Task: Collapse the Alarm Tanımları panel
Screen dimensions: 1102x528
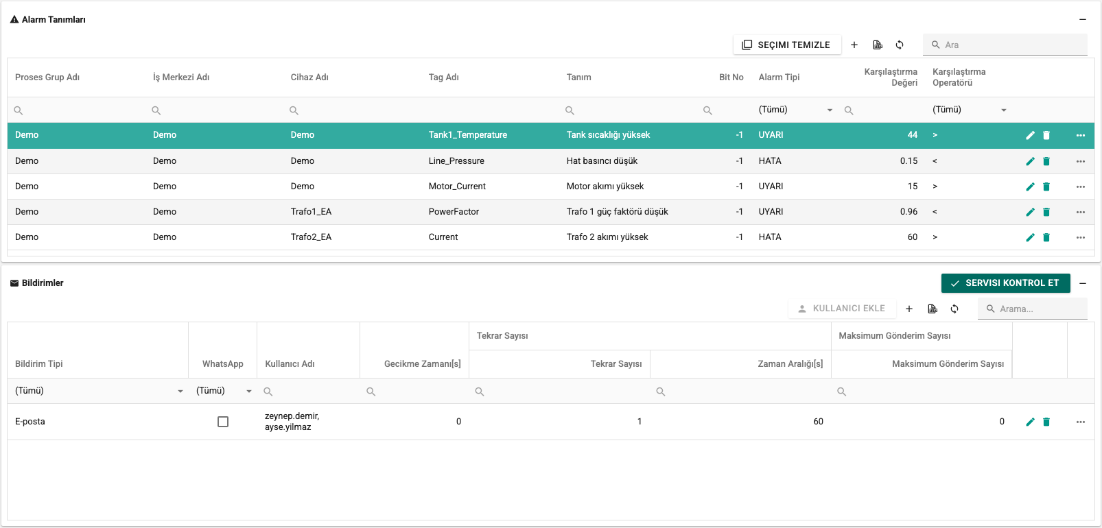Action: coord(1083,20)
